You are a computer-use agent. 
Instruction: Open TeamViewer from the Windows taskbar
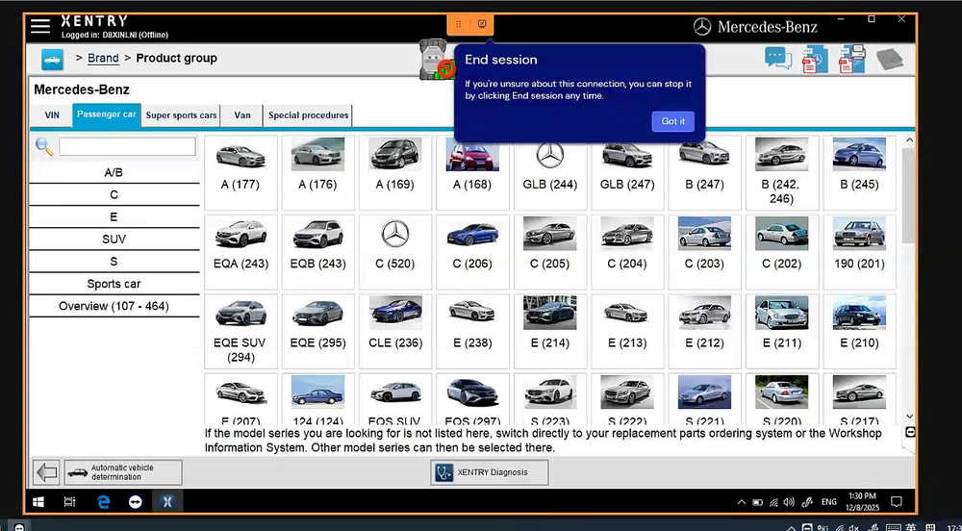point(135,502)
